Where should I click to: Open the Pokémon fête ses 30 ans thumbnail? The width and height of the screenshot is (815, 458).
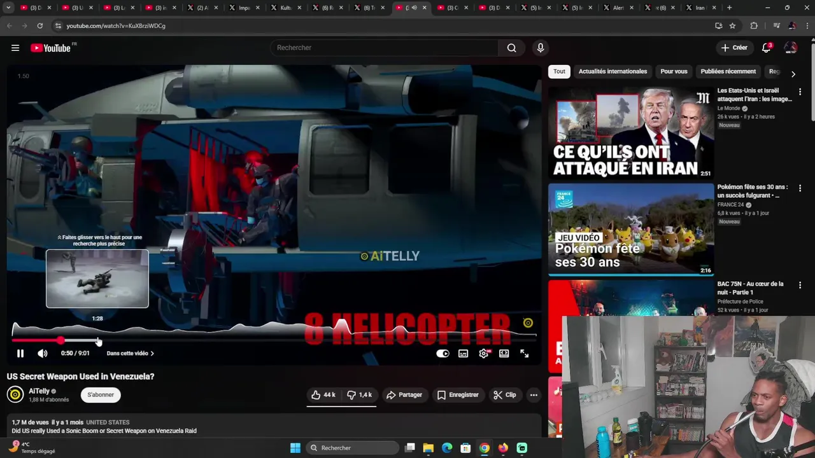(x=631, y=229)
